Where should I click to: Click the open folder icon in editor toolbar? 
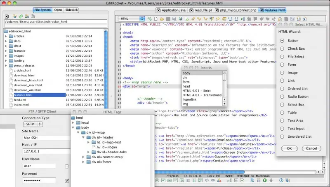162,19
